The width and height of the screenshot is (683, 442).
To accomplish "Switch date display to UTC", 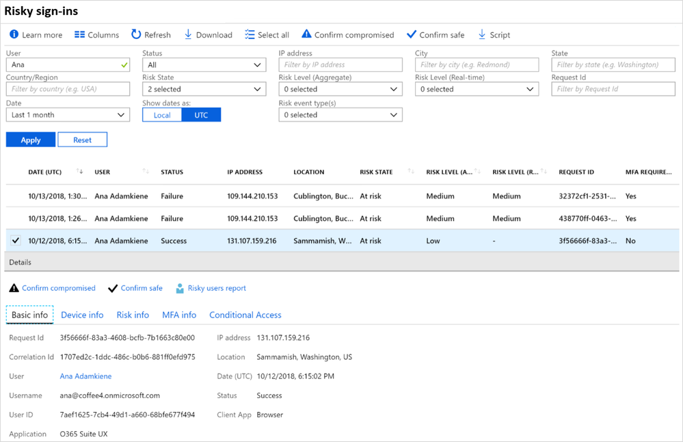I will point(201,115).
